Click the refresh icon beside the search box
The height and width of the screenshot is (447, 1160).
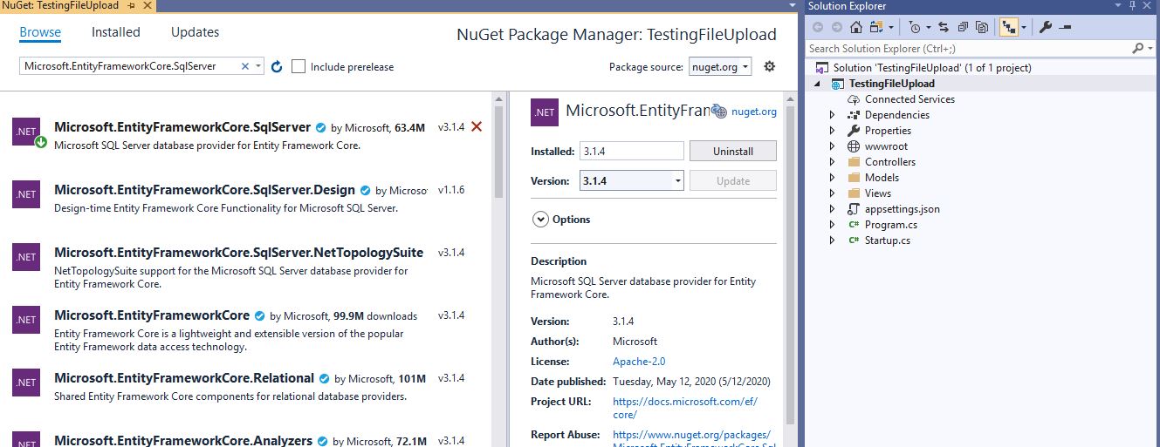(x=277, y=66)
